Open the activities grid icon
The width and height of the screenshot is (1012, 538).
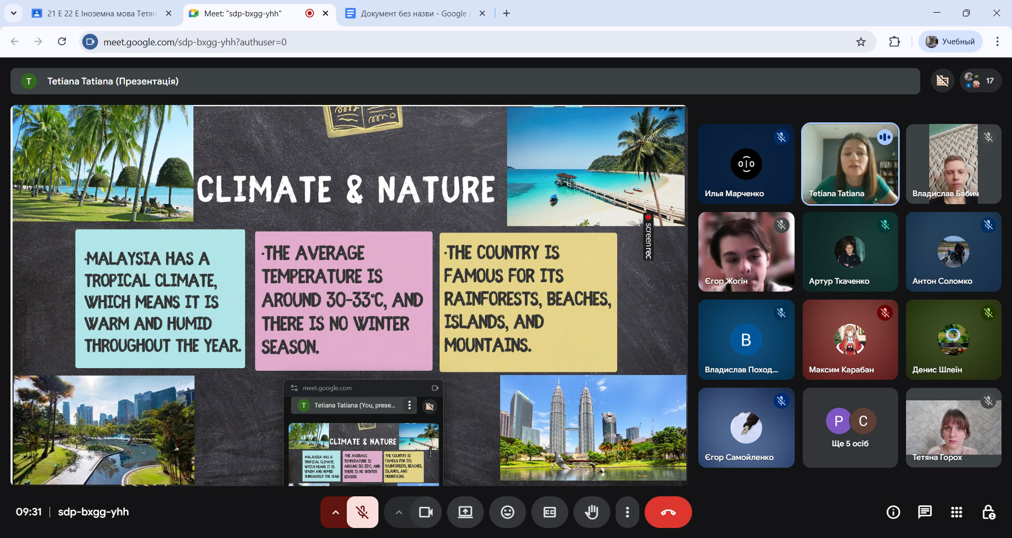(x=956, y=512)
